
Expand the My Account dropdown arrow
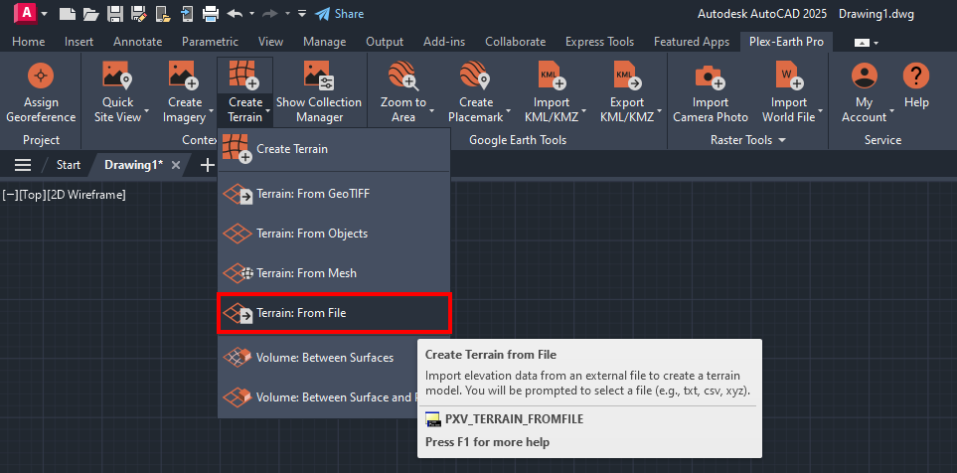pyautogui.click(x=891, y=110)
